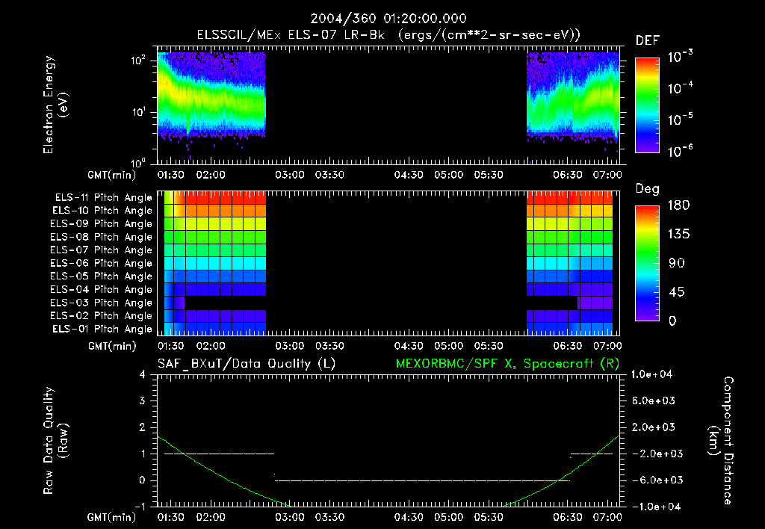This screenshot has height=529, width=765.
Task: Click the 'GMT(min)' label under Data Quality plot
Action: pyautogui.click(x=112, y=518)
